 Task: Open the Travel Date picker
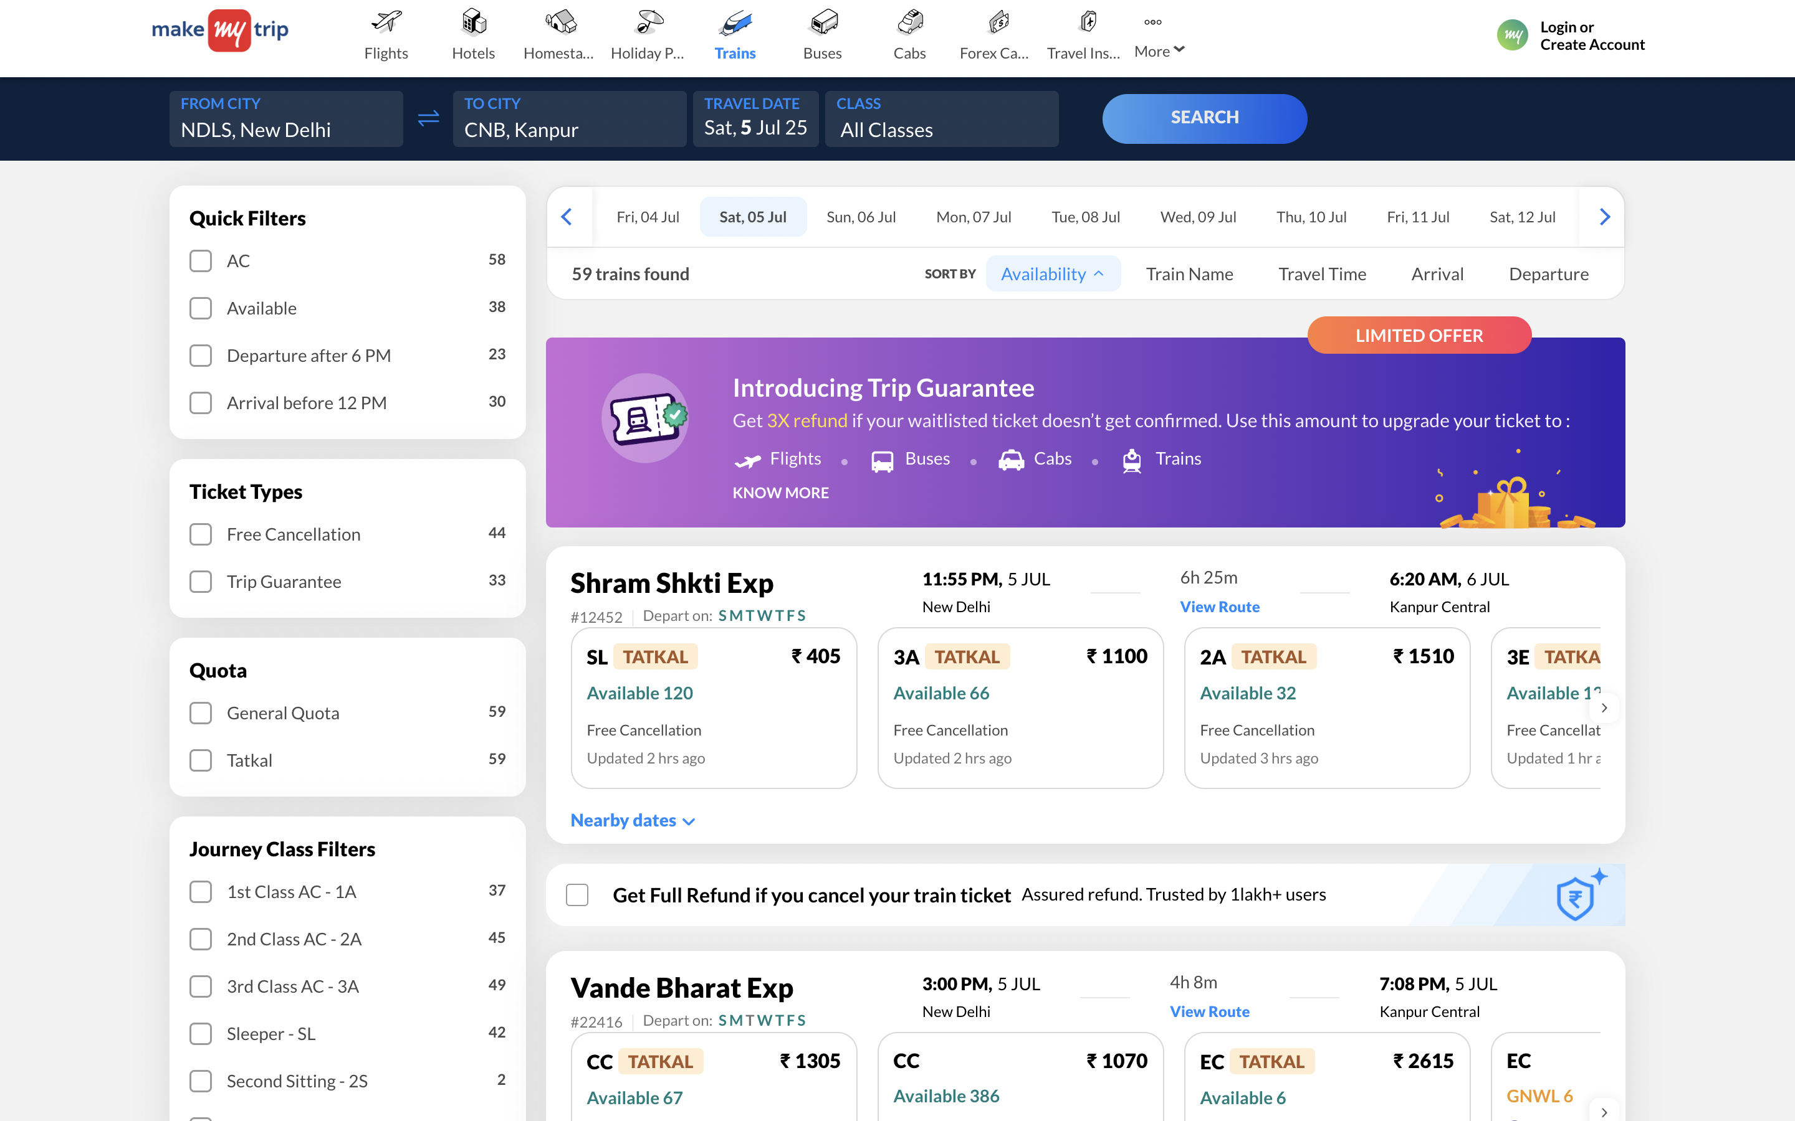pyautogui.click(x=756, y=118)
